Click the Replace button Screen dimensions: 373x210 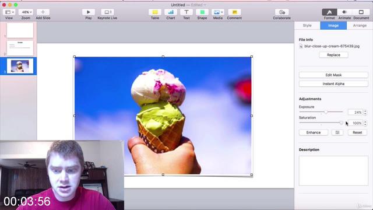[x=333, y=55]
